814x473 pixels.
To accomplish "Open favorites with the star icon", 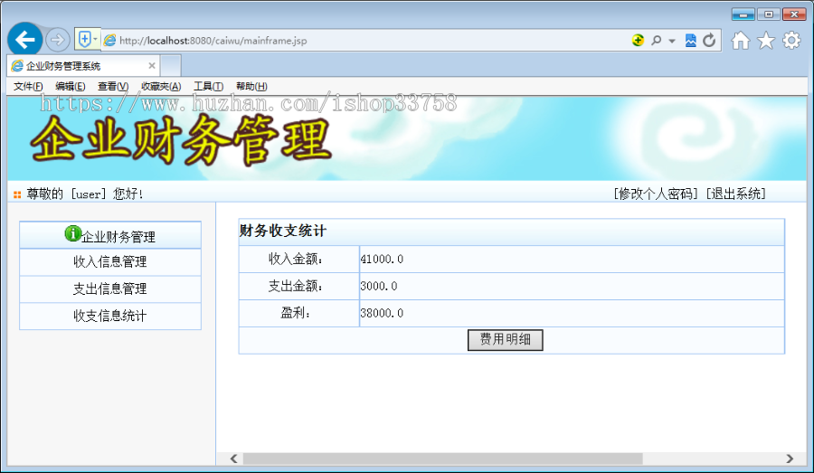I will click(x=766, y=41).
